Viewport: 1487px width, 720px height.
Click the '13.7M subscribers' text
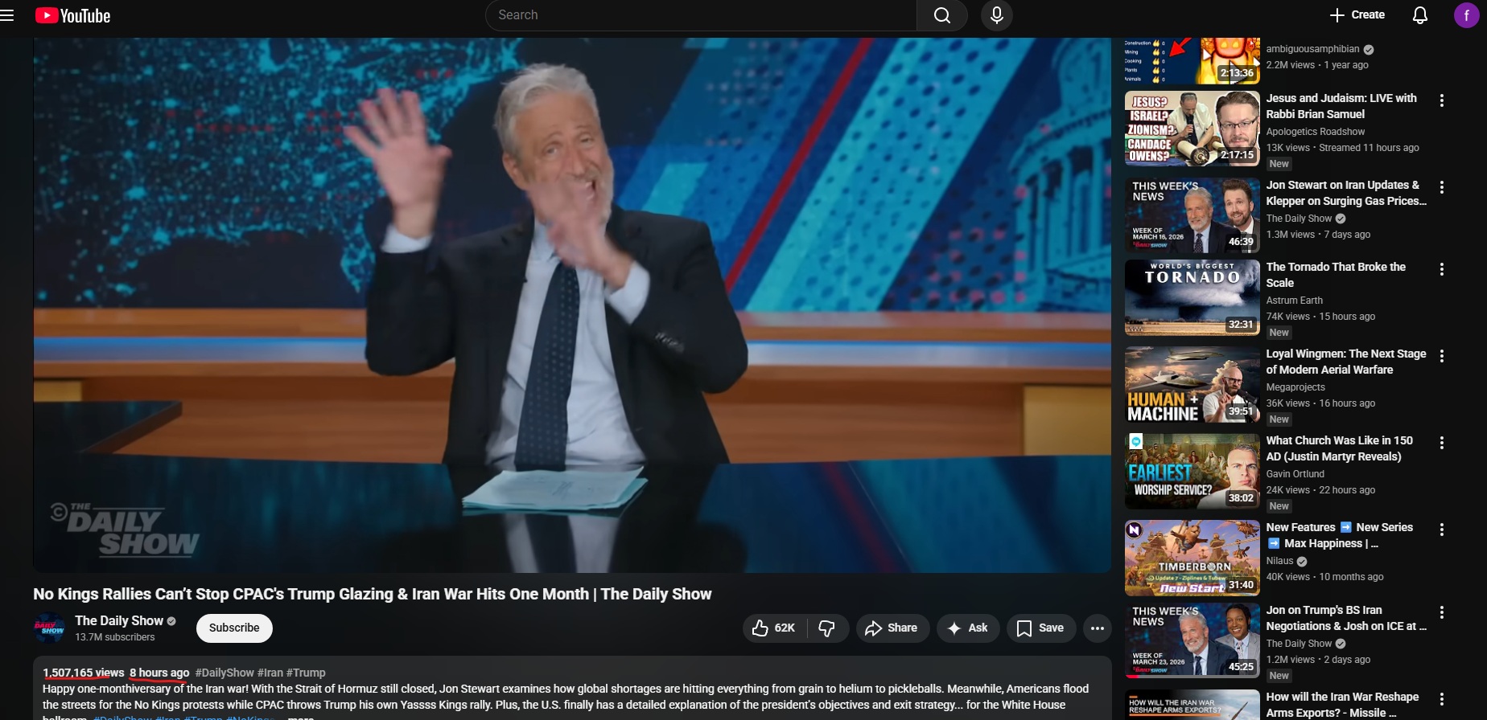coord(115,637)
